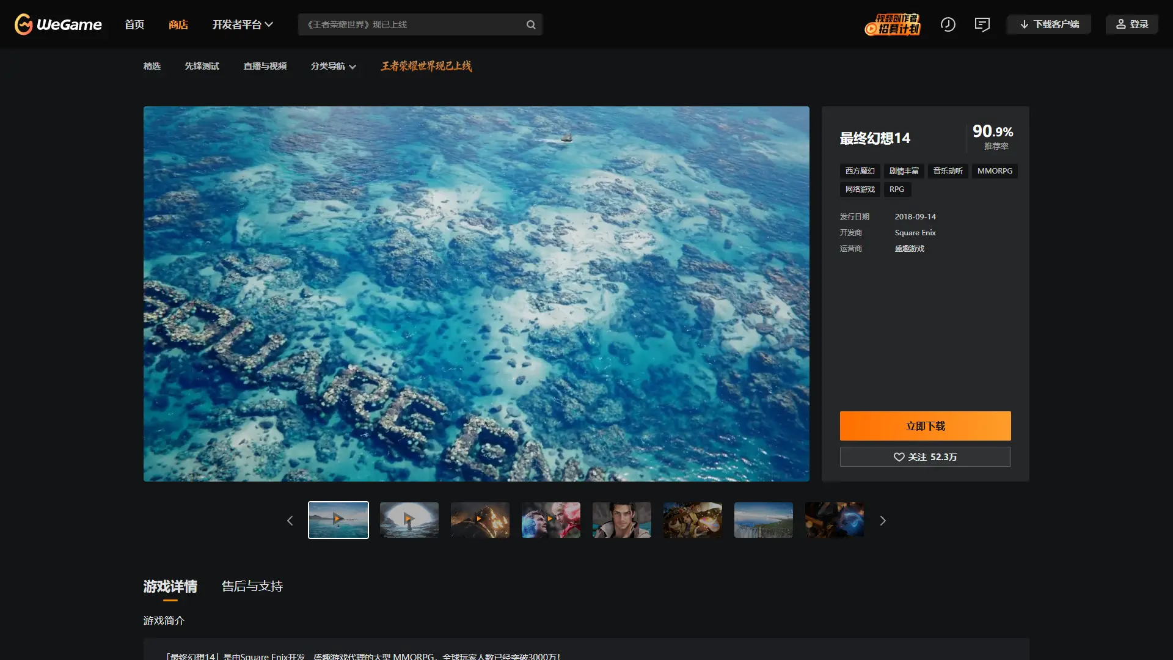The image size is (1173, 660).
Task: Switch to 售后与支持 tab
Action: pyautogui.click(x=252, y=587)
